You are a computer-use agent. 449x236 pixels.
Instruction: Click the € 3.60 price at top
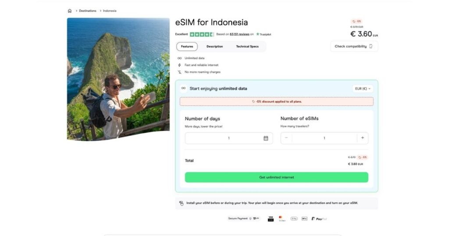pyautogui.click(x=364, y=34)
